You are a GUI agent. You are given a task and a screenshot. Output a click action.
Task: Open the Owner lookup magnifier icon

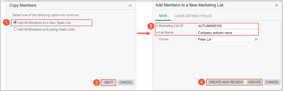point(256,39)
